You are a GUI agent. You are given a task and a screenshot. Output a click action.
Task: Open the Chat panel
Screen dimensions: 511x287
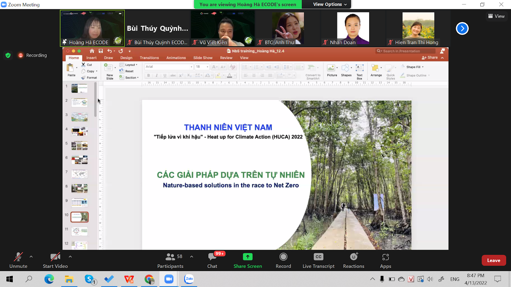[x=212, y=261]
